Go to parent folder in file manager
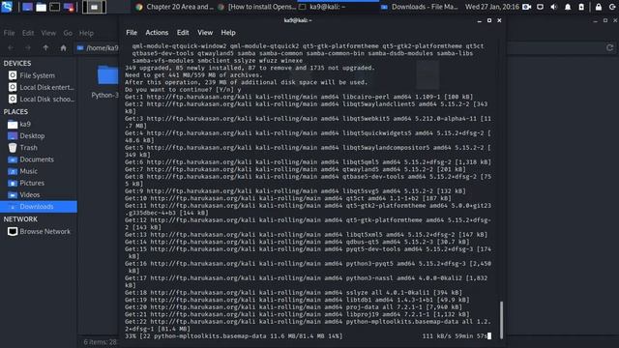Viewport: 619px width, 348px height. pos(45,47)
